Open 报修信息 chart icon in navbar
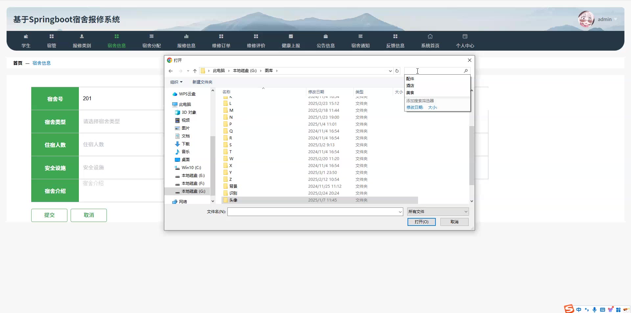Screen dimensions: 631x313 click(x=186, y=36)
